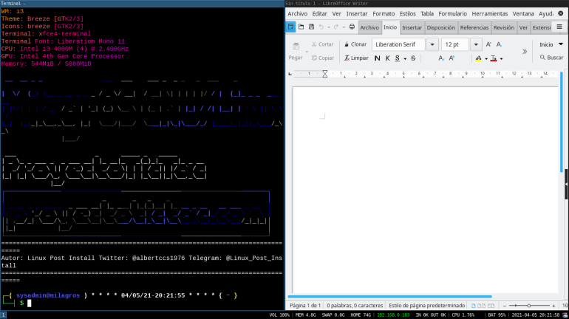
Task: Click the yellow highlight color button
Action: point(478,58)
